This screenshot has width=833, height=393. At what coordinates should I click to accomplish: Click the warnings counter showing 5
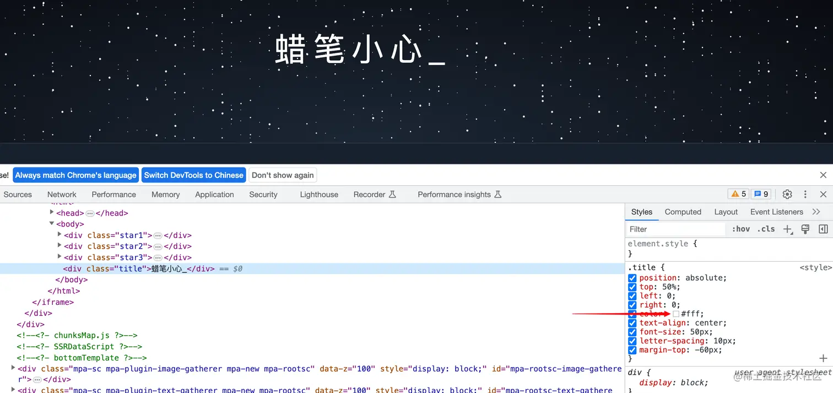[738, 194]
